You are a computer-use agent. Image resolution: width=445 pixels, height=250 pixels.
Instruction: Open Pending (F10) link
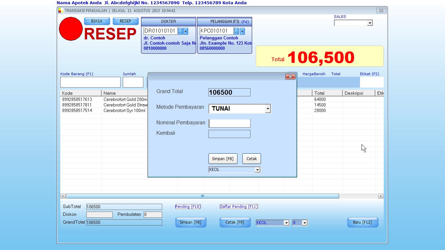pyautogui.click(x=188, y=207)
